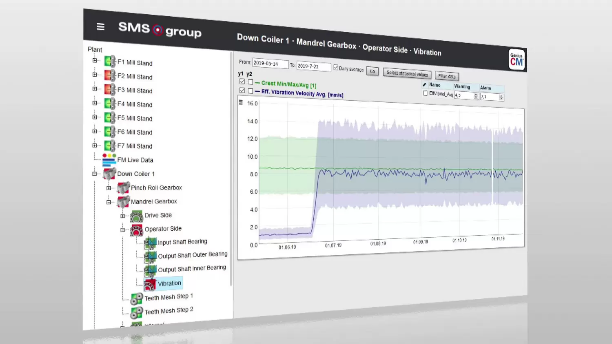Image resolution: width=612 pixels, height=344 pixels.
Task: Select Vibration in the plant tree
Action: tap(169, 283)
